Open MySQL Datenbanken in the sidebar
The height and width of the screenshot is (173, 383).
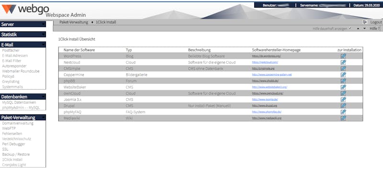19,102
